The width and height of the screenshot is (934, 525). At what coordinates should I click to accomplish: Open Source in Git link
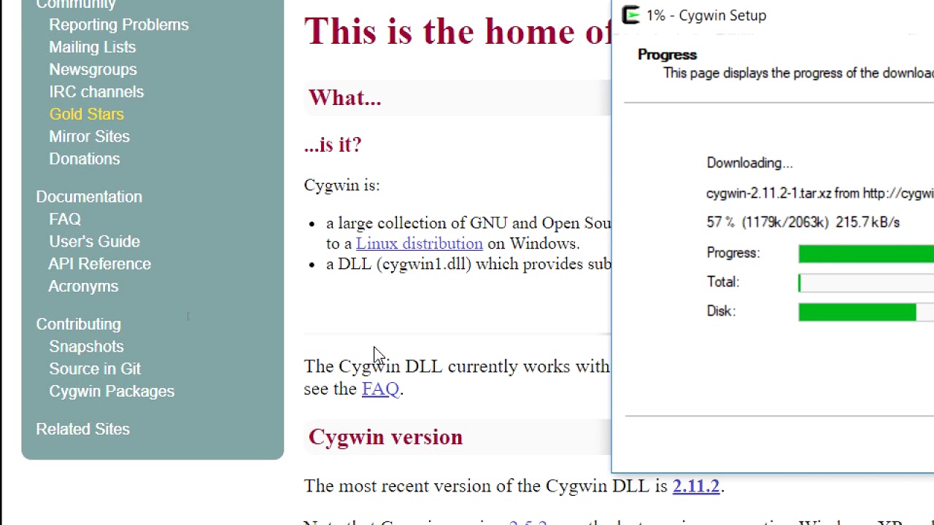(95, 369)
